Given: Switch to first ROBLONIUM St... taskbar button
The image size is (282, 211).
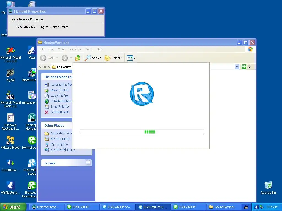Looking at the screenshot, I should (x=117, y=207).
